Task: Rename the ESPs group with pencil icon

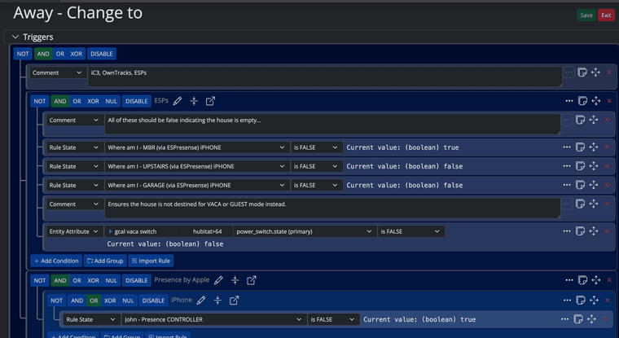Action: coord(178,101)
